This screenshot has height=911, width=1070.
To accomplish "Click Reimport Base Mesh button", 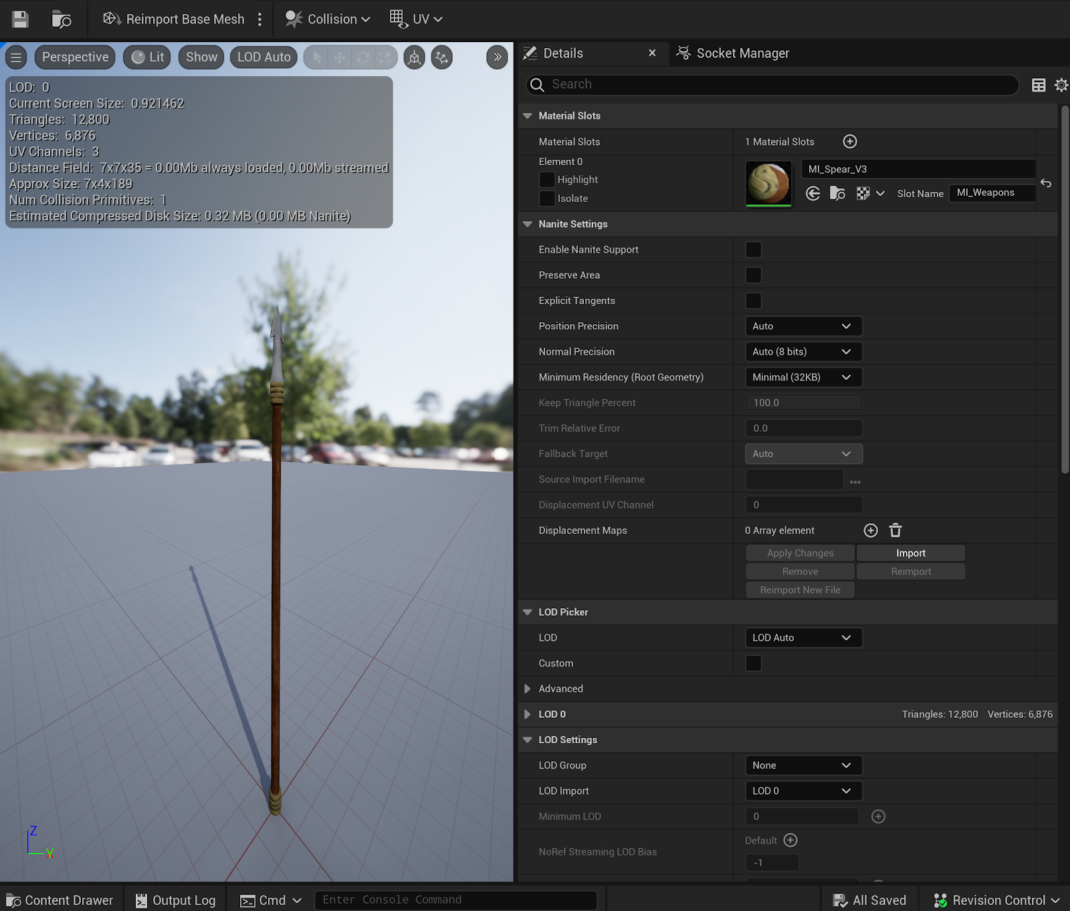I will 174,19.
